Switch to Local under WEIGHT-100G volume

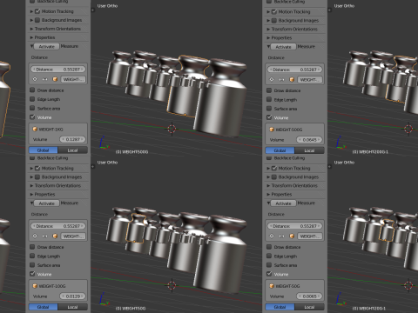click(x=72, y=307)
